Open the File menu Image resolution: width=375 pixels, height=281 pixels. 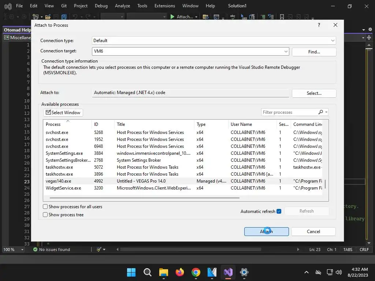tap(19, 6)
